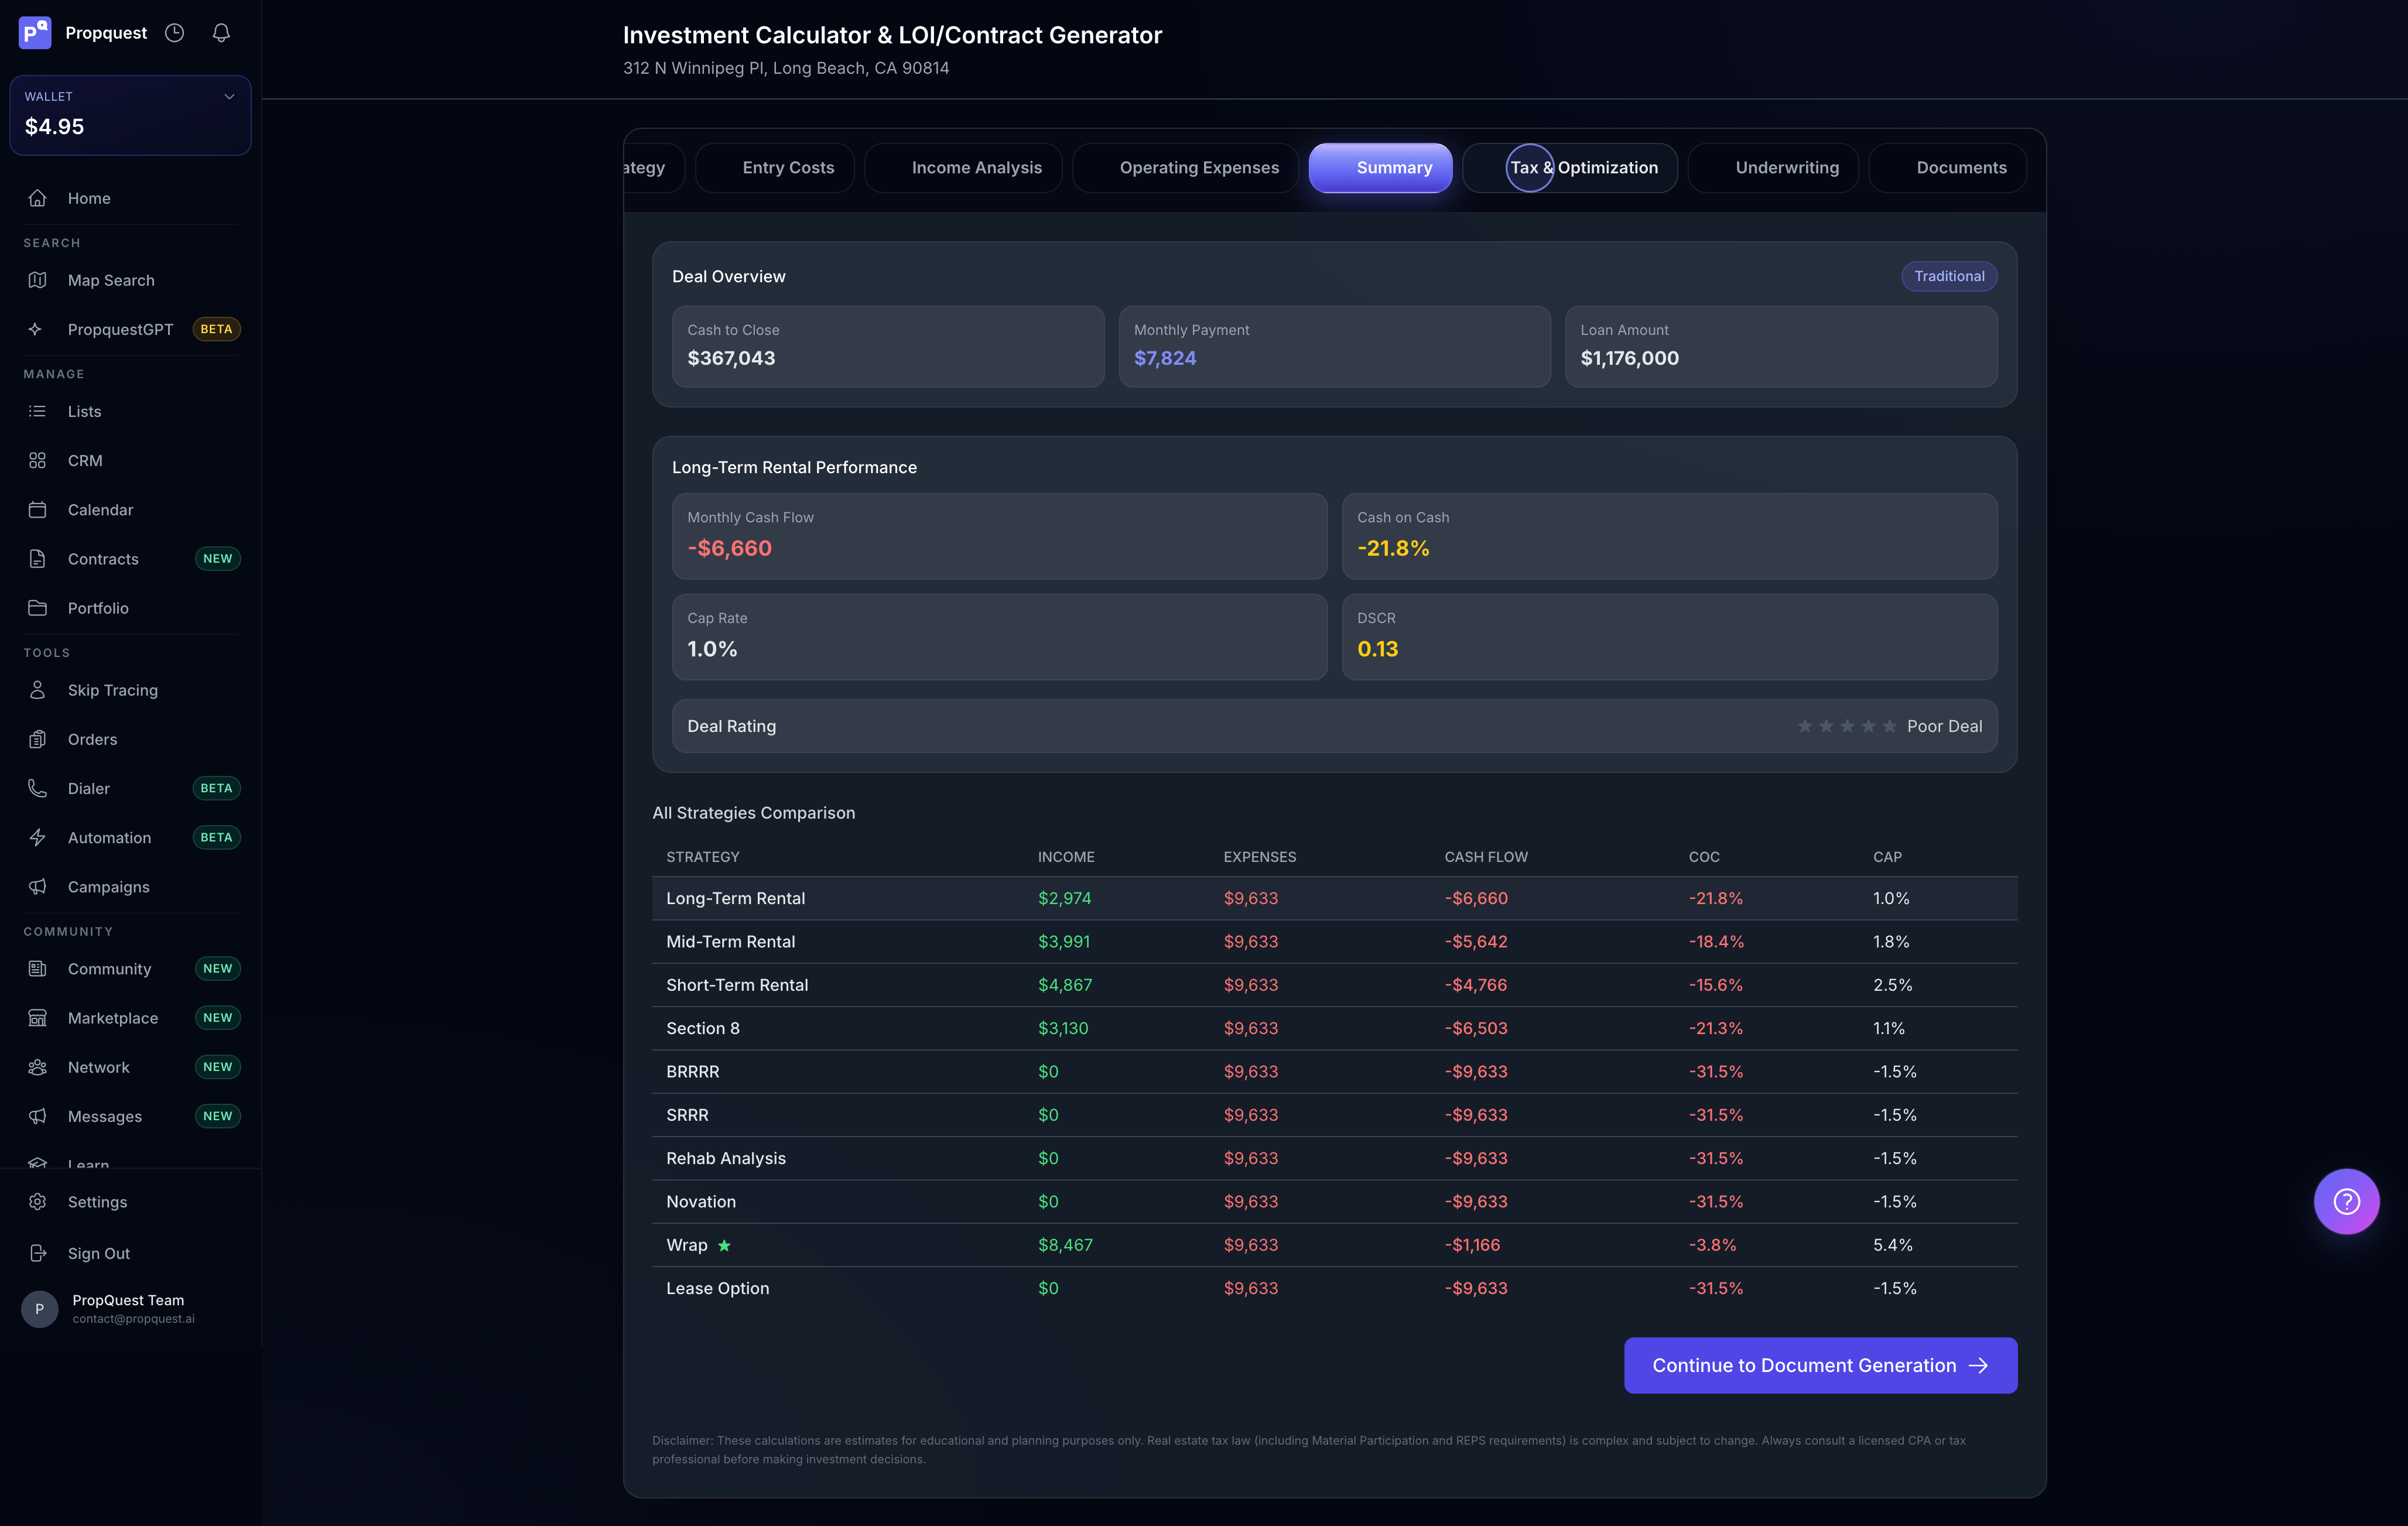Click the Community newspaper icon
This screenshot has width=2408, height=1526.
(38, 969)
